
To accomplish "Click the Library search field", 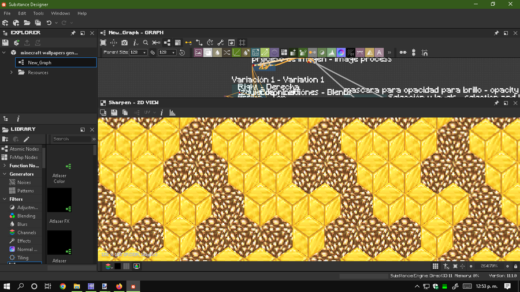I will coord(70,139).
